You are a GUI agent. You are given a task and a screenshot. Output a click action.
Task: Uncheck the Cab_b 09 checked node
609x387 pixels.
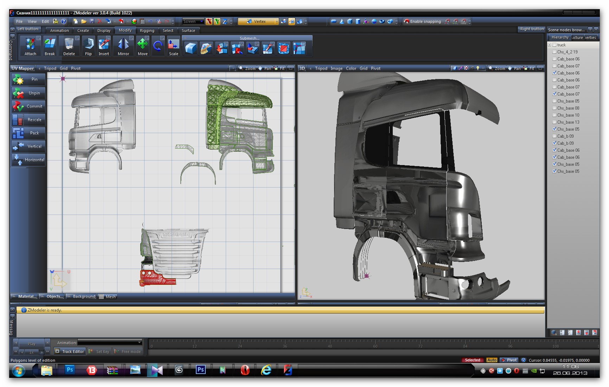(554, 143)
